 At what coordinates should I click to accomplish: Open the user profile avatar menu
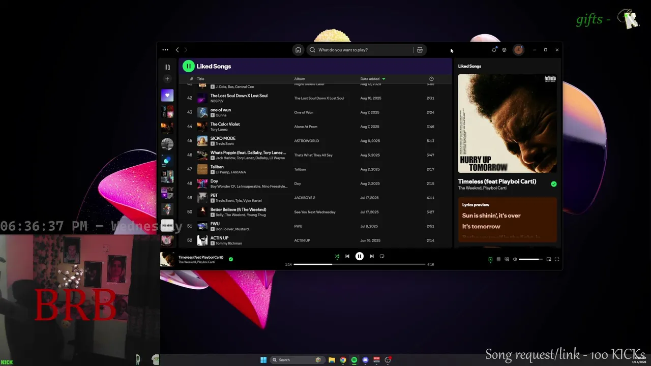click(x=518, y=50)
